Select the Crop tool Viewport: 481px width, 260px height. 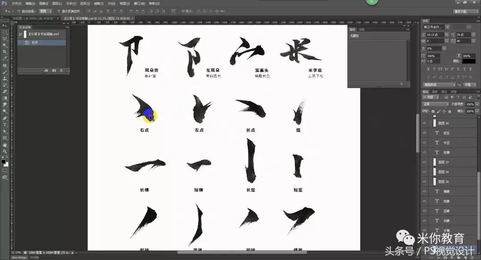[x=4, y=52]
